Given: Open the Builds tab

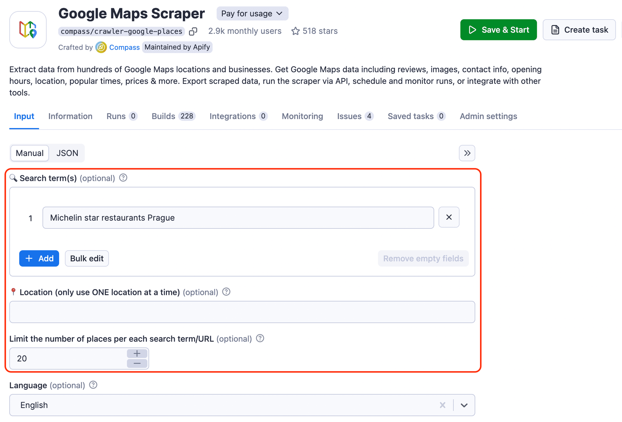Looking at the screenshot, I should [173, 116].
